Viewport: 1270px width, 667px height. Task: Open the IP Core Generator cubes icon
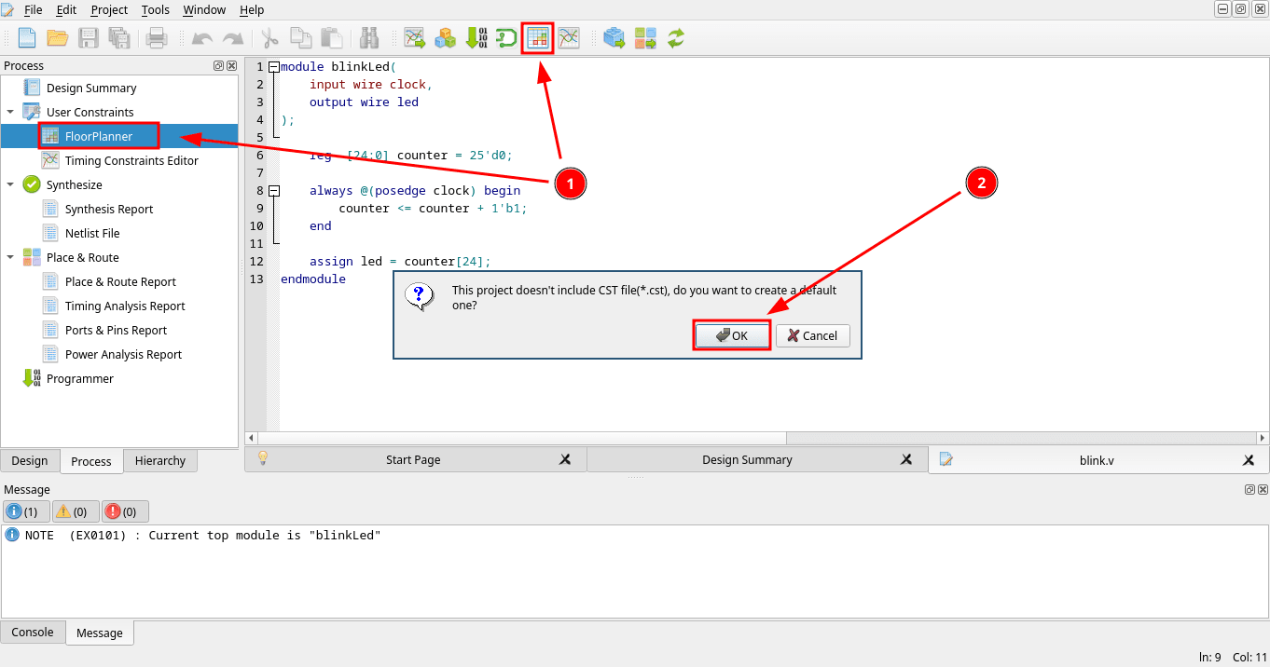point(446,38)
